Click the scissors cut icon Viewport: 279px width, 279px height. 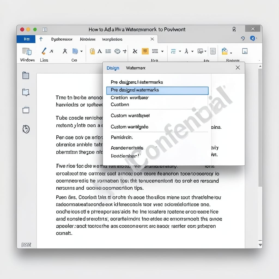tap(135, 51)
